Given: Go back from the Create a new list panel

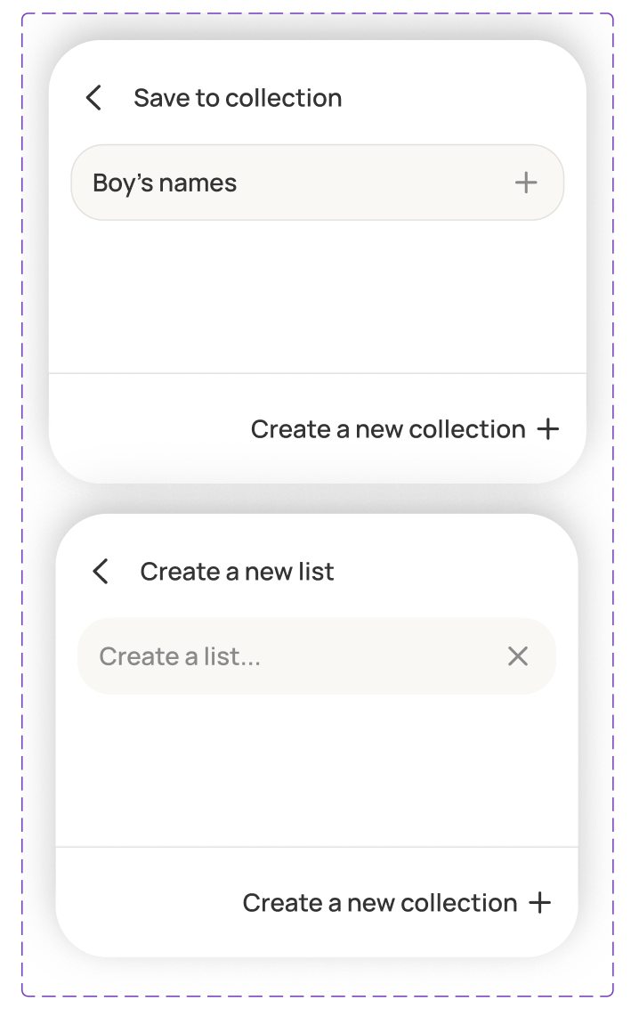Looking at the screenshot, I should coord(101,571).
